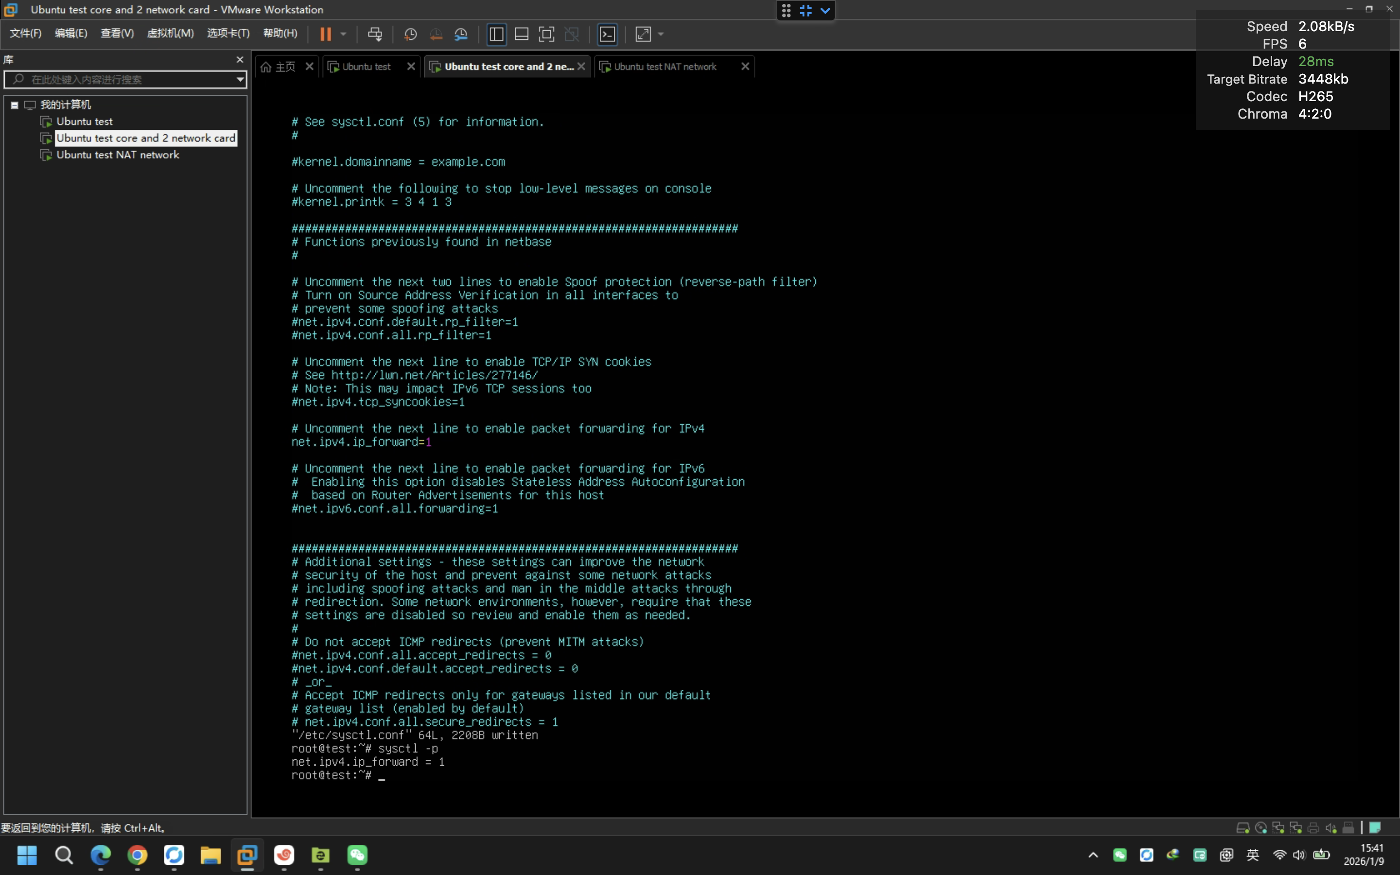Click the CD/DVD device status icon
The width and height of the screenshot is (1400, 875).
point(1260,827)
